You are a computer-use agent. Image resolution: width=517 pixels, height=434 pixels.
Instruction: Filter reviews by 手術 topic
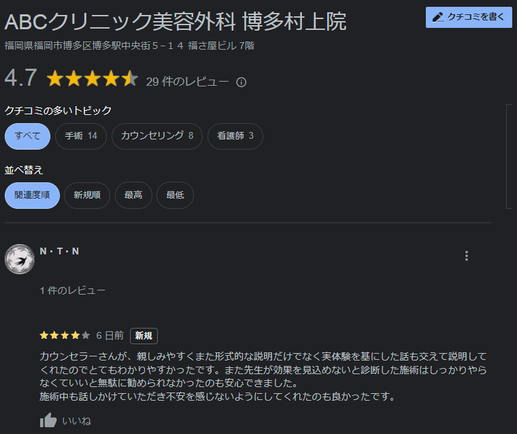click(81, 136)
